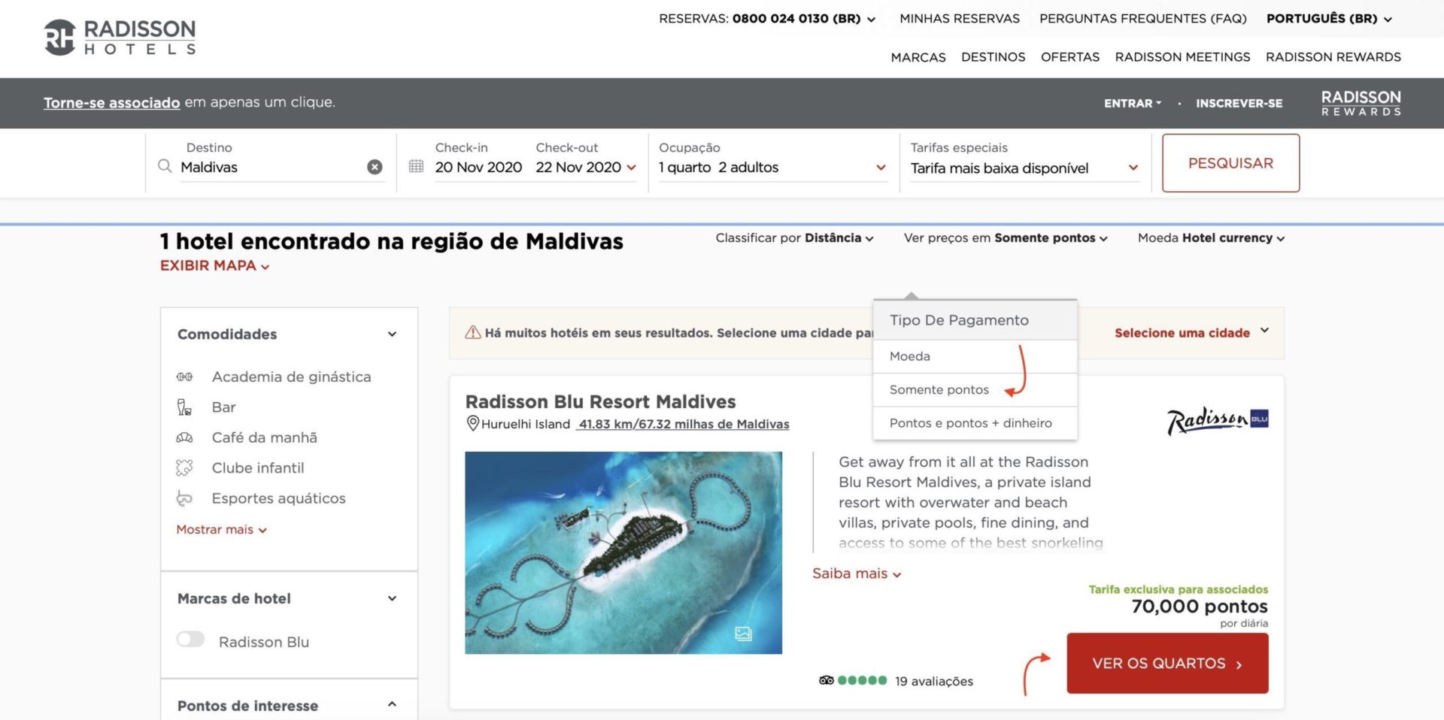Select Moeda payment type option
The width and height of the screenshot is (1444, 720).
pos(975,356)
